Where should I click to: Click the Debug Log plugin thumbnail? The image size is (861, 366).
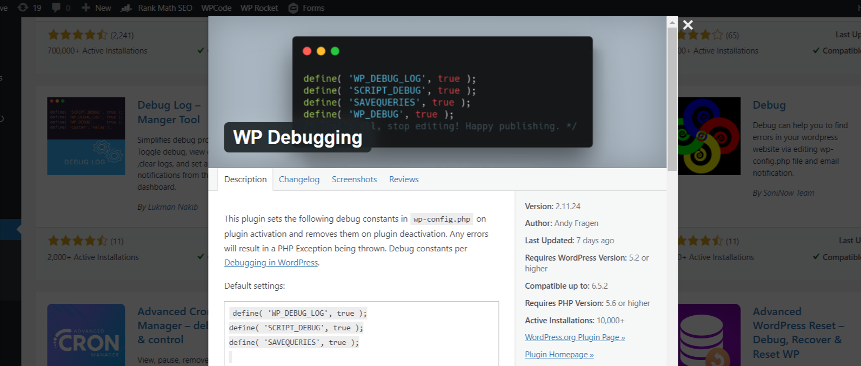(x=86, y=136)
